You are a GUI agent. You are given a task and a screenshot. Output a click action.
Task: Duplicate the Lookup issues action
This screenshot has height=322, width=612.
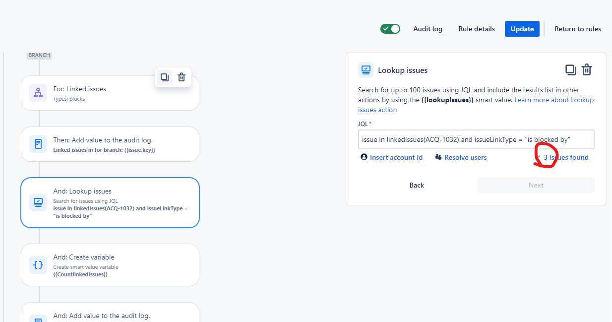pos(571,70)
